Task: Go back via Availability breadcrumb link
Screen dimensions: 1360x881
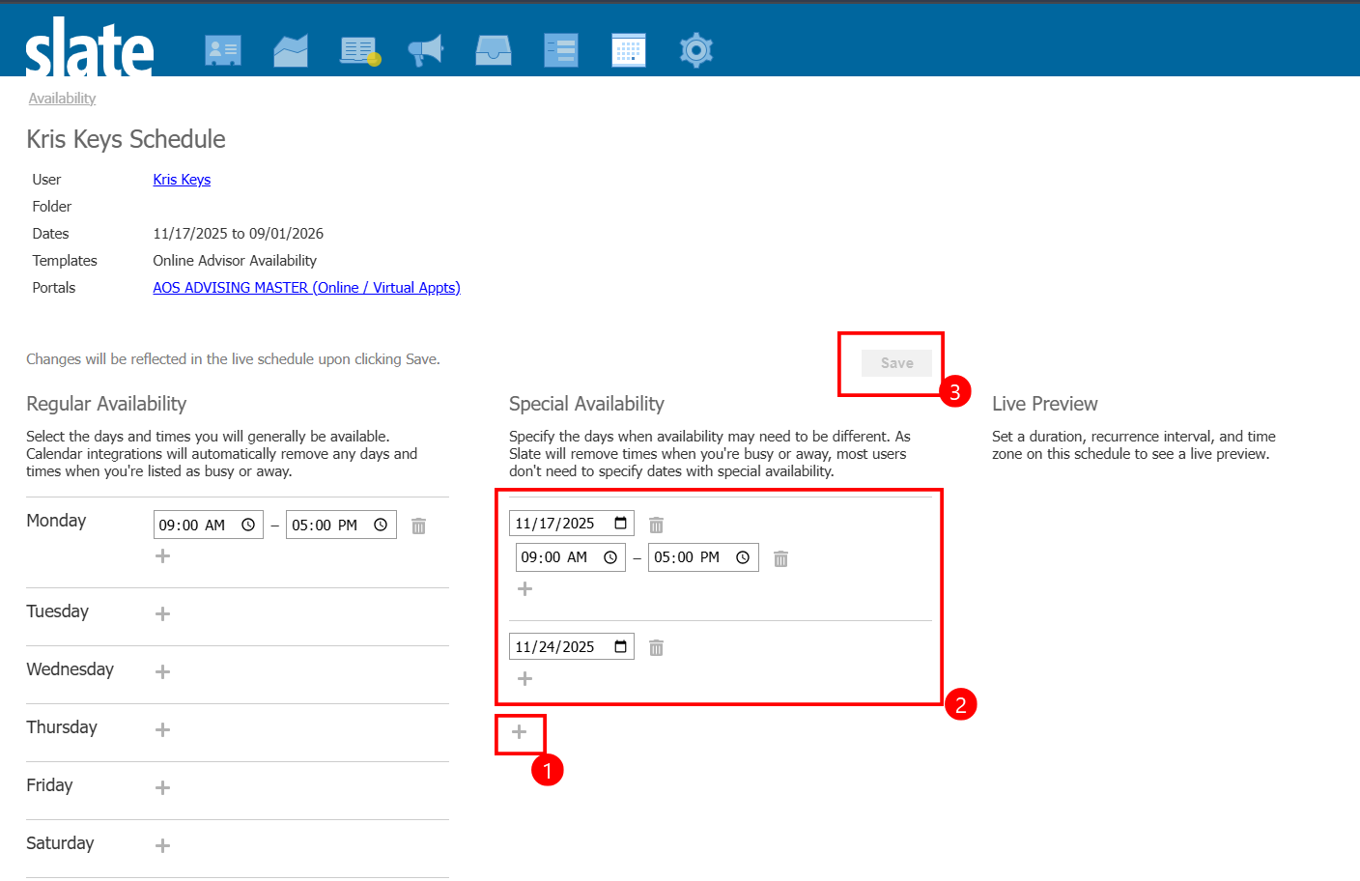Action: 62,99
